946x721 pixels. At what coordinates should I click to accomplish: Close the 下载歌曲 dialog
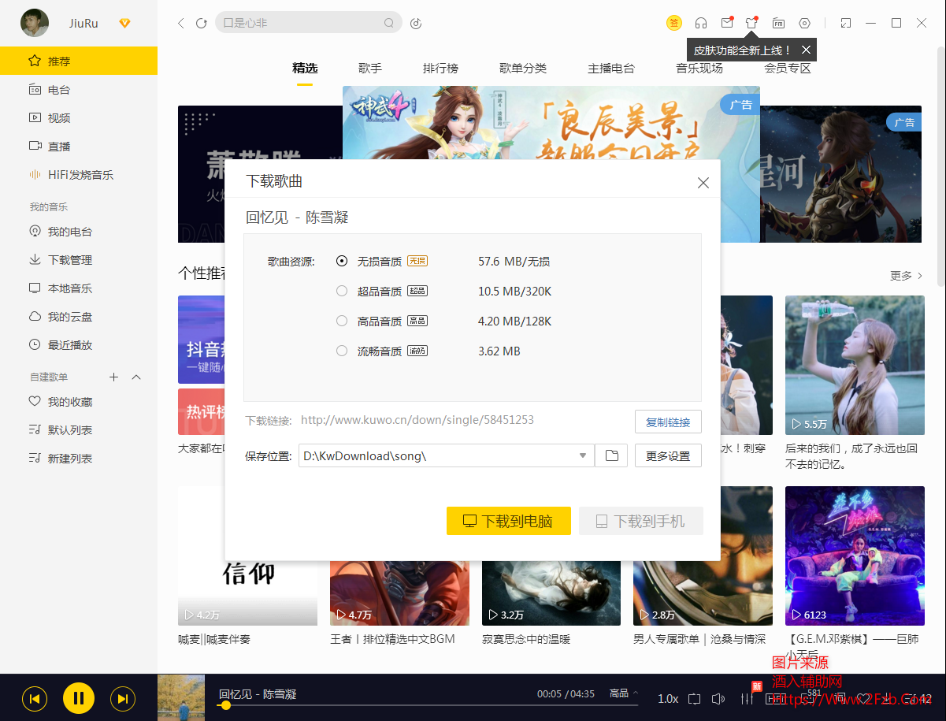(703, 183)
